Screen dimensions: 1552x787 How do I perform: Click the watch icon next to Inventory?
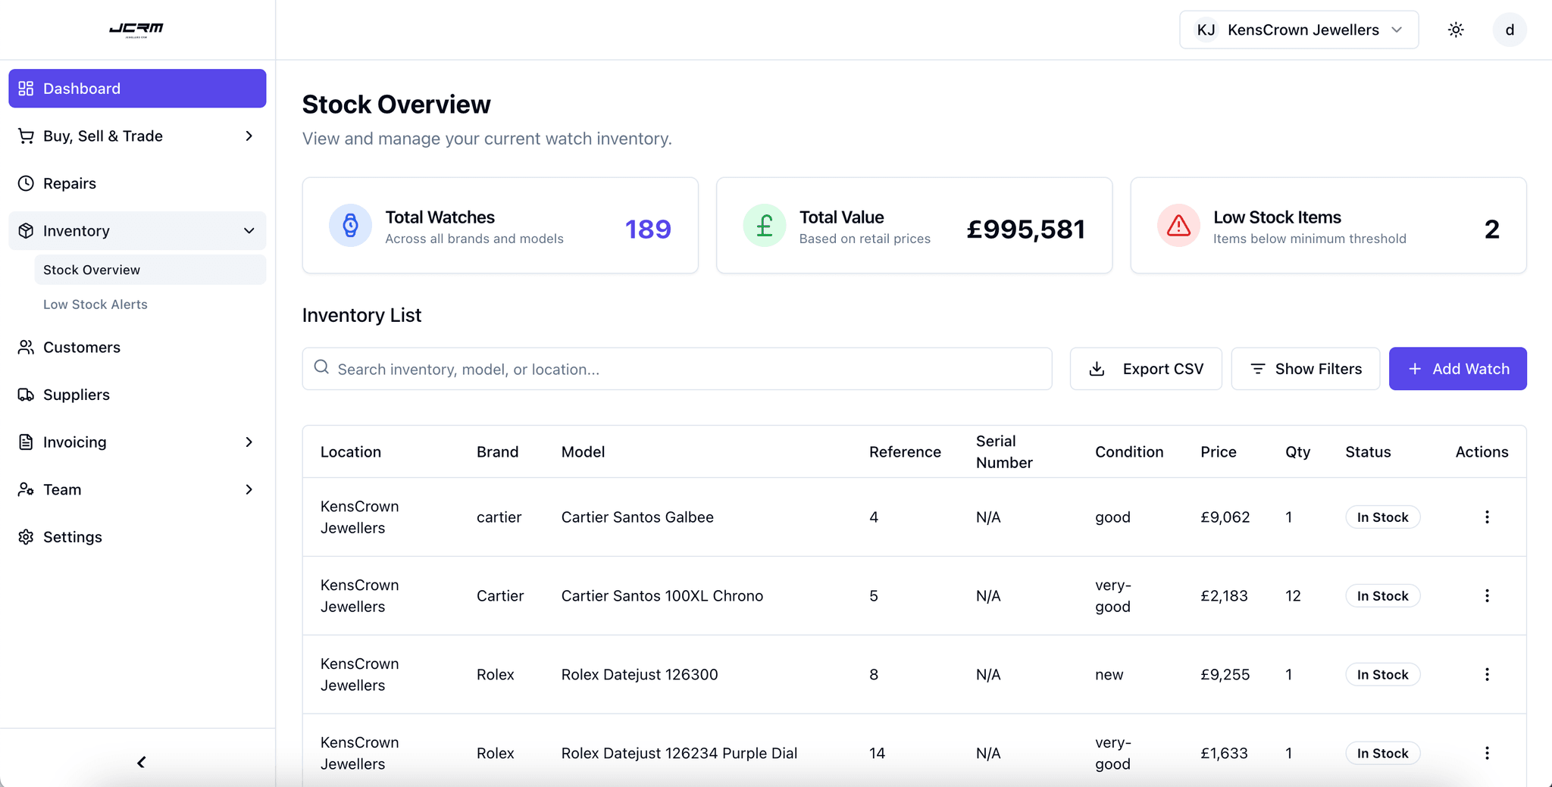click(x=26, y=230)
